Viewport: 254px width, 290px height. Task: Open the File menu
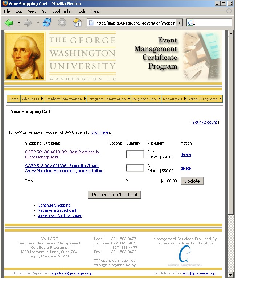pos(7,11)
